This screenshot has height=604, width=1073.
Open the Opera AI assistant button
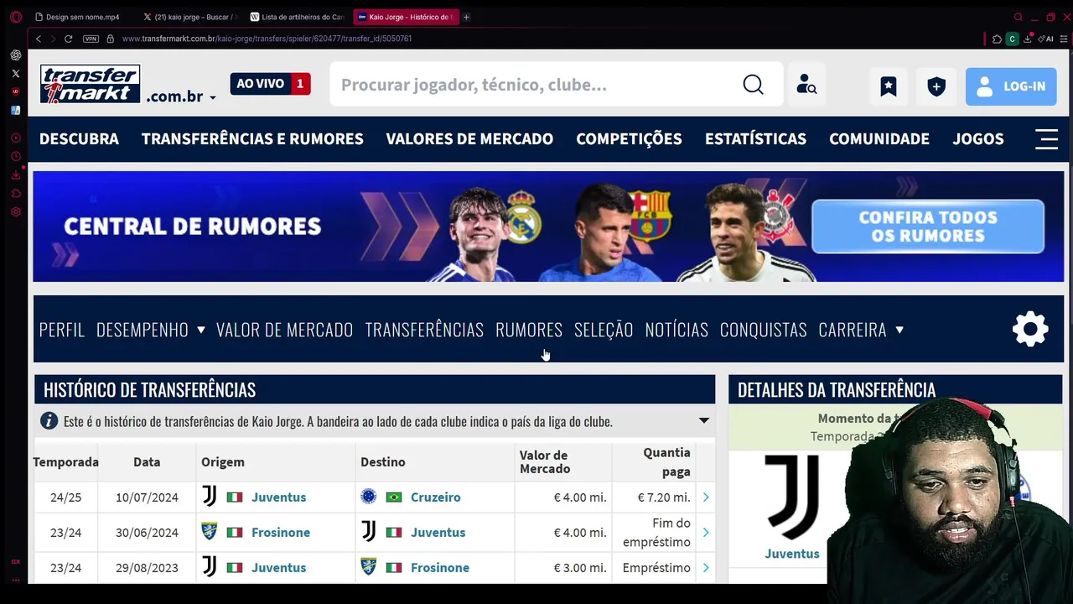[1045, 39]
